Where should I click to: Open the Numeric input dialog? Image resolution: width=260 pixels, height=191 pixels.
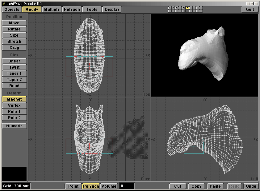[x=14, y=126]
